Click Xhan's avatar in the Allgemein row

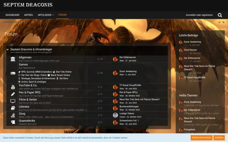115,59
